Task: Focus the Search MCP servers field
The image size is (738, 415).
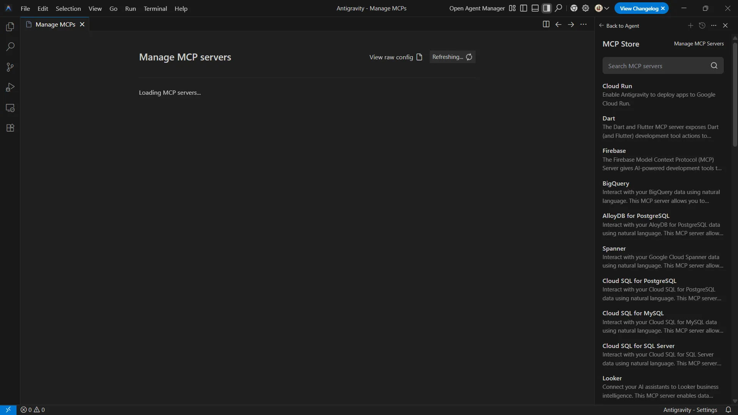Action: point(656,66)
